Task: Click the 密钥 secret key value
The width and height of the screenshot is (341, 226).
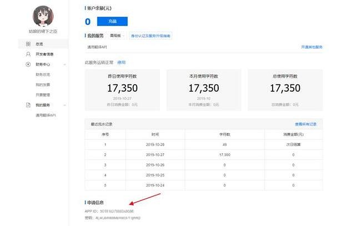Action: click(x=118, y=218)
